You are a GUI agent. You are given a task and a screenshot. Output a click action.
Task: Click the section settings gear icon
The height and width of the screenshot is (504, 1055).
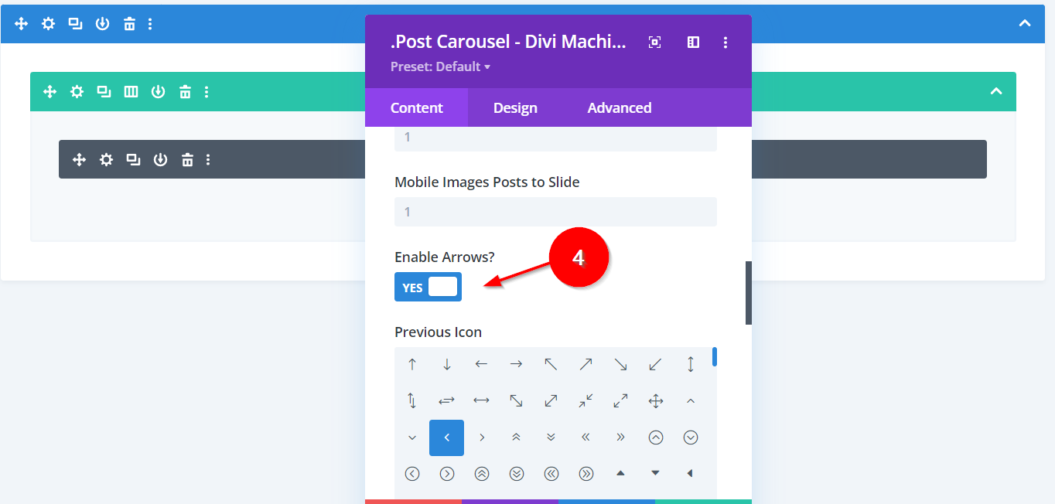48,24
